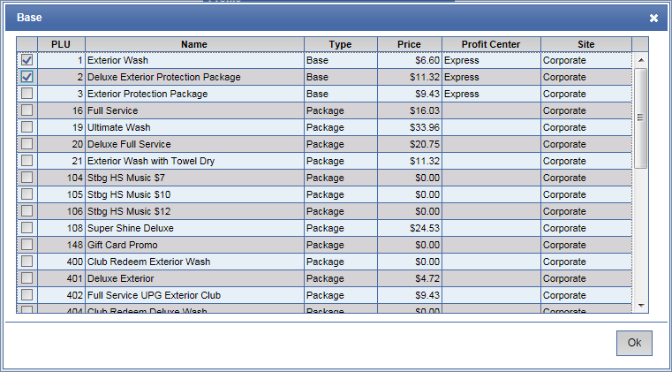Tick the Ultimate Wash checkbox

click(27, 127)
